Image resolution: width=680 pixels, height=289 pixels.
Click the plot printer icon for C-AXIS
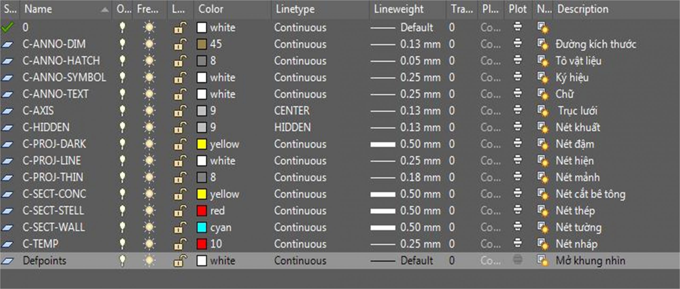[x=517, y=110]
